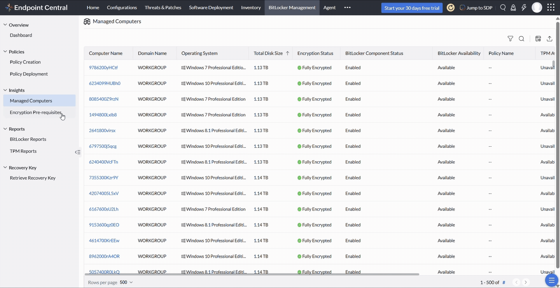
Task: Go to the previous page of results
Action: click(x=516, y=282)
